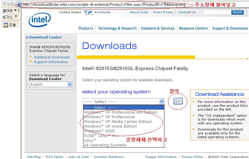Image resolution: width=249 pixels, height=159 pixels.
Task: Open the Additional Downloads link
Action: click(52, 57)
